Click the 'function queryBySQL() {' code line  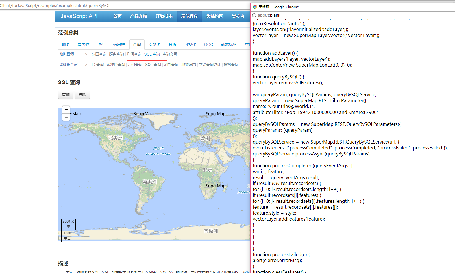[278, 77]
